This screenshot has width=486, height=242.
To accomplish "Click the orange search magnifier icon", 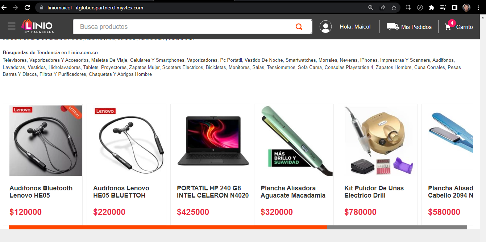I will click(299, 27).
